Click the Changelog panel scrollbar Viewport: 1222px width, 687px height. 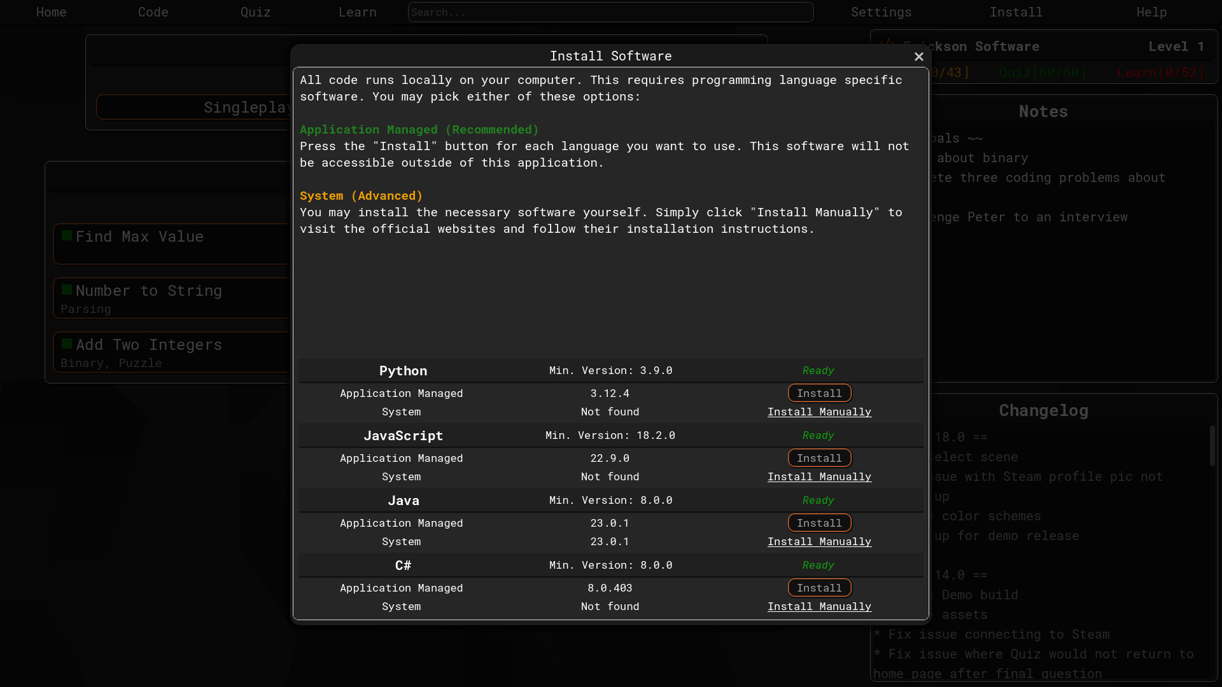coord(1212,445)
